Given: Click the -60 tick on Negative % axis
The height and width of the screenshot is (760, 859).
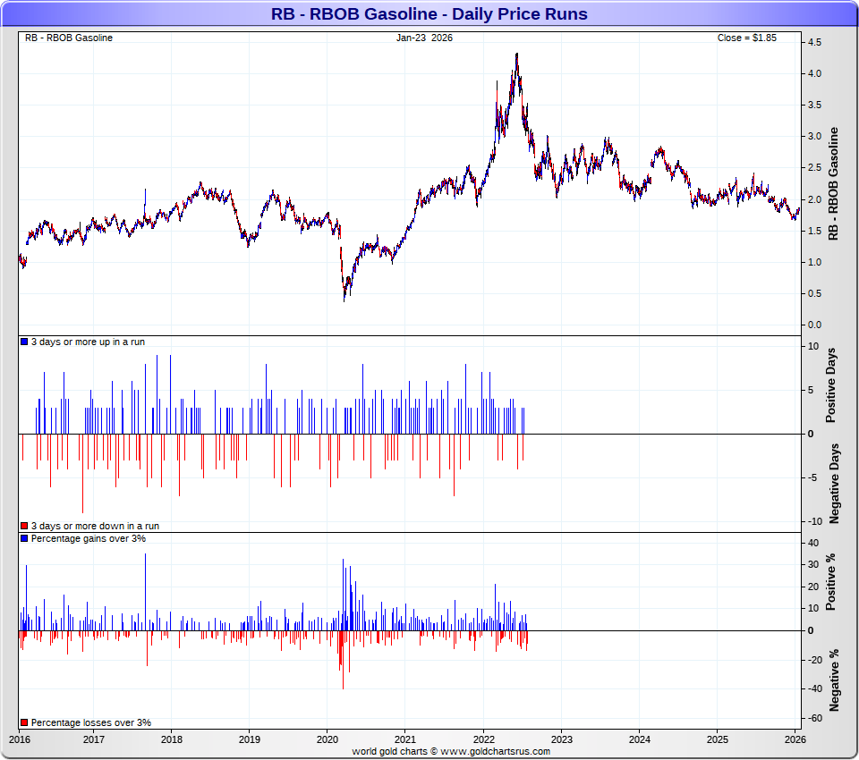Looking at the screenshot, I should [814, 718].
